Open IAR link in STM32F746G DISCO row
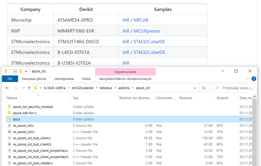Screen dimensions: 261x166 point(126,42)
